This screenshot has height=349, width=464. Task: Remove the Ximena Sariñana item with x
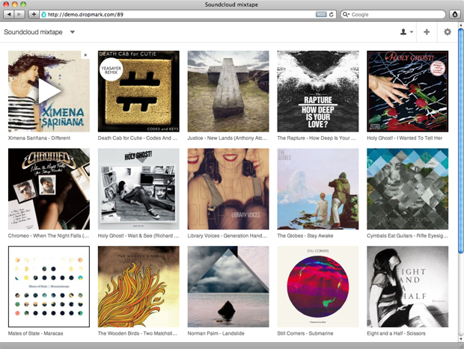point(85,55)
